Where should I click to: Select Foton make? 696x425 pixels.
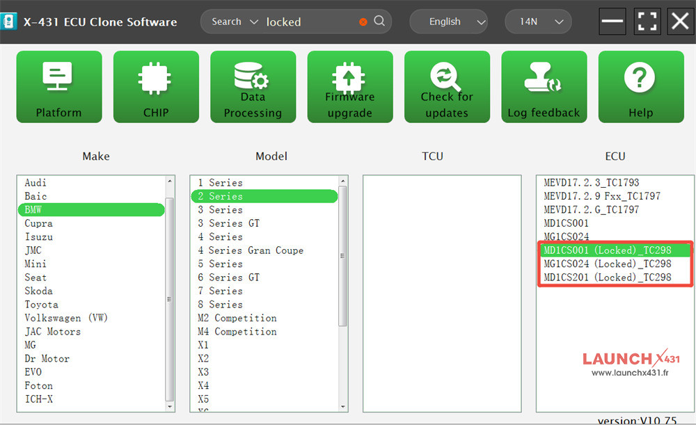point(91,385)
